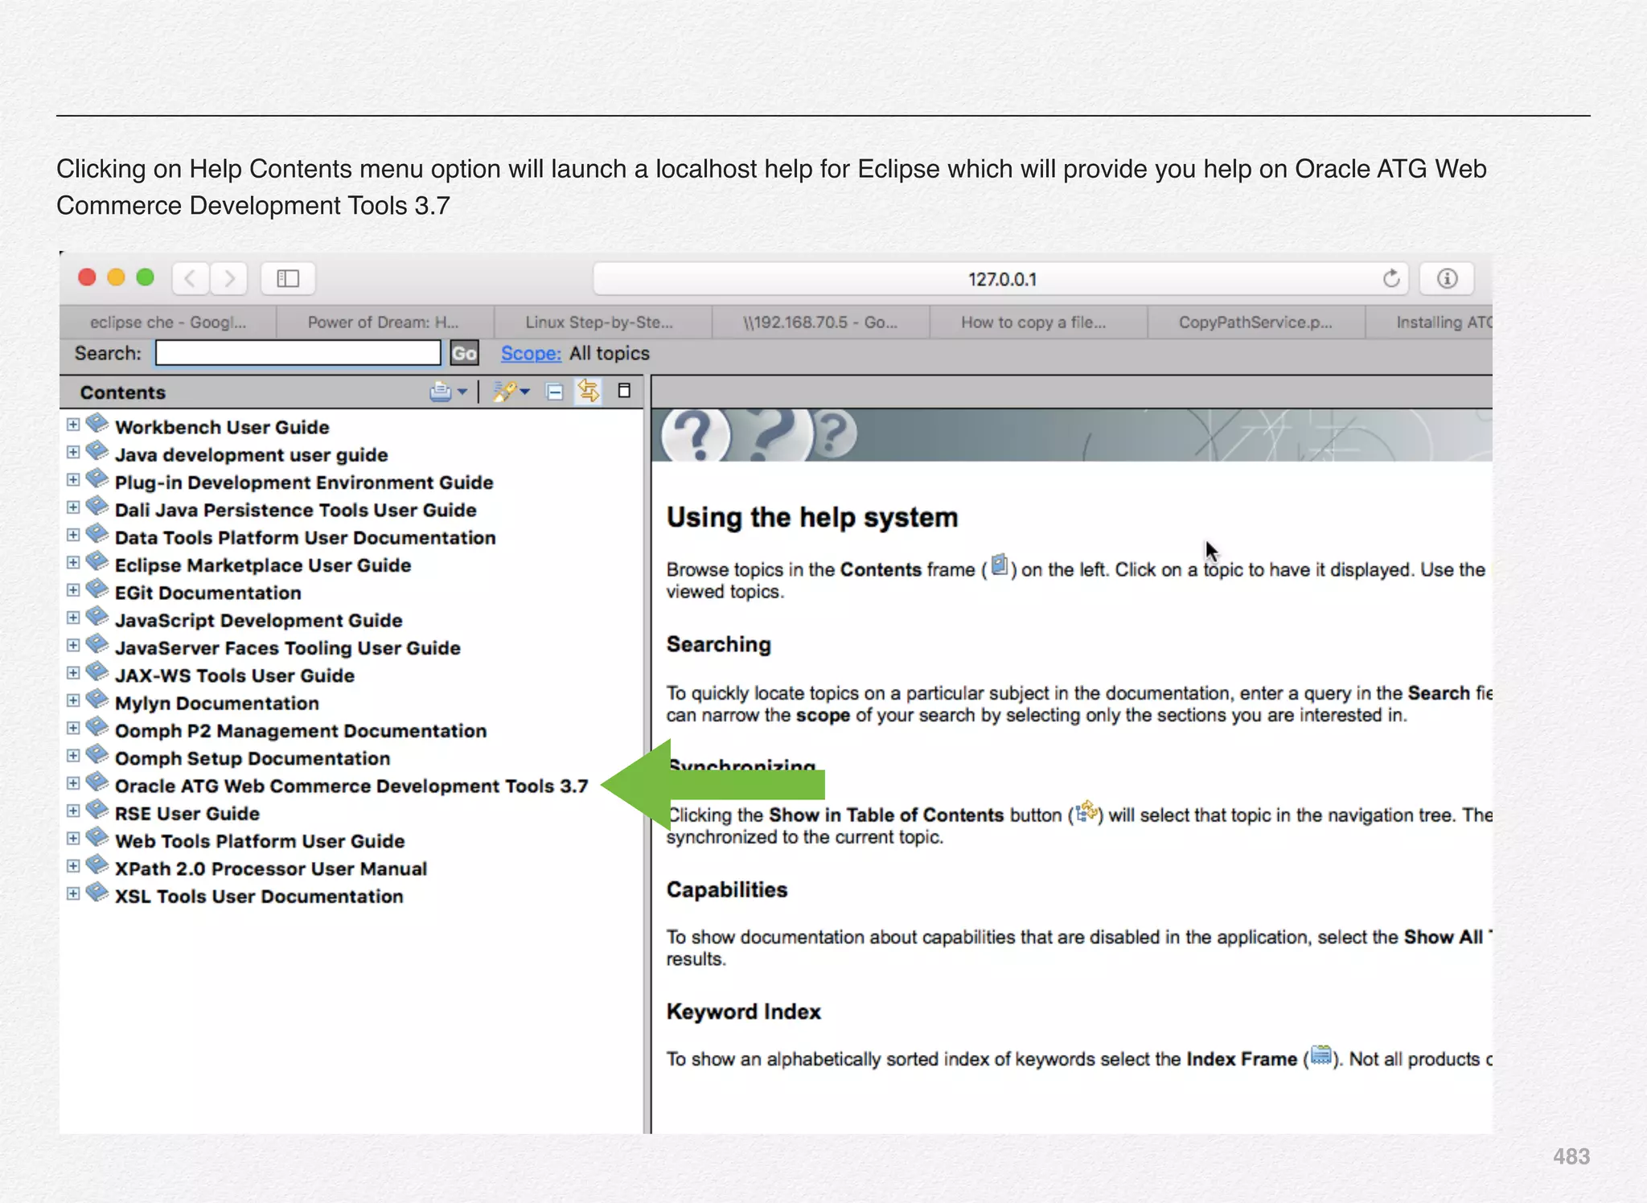Expand Data Tools Platform User Documentation node

(73, 535)
